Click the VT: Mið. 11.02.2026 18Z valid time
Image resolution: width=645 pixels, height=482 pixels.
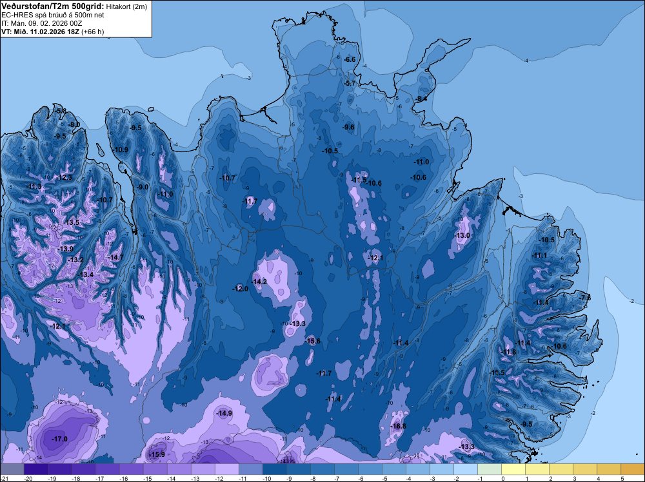pyautogui.click(x=40, y=32)
